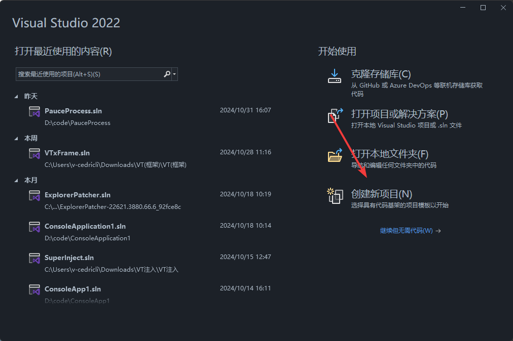Click the VTxFrame path under Downloads
Screen dimensions: 513x341
pos(116,165)
